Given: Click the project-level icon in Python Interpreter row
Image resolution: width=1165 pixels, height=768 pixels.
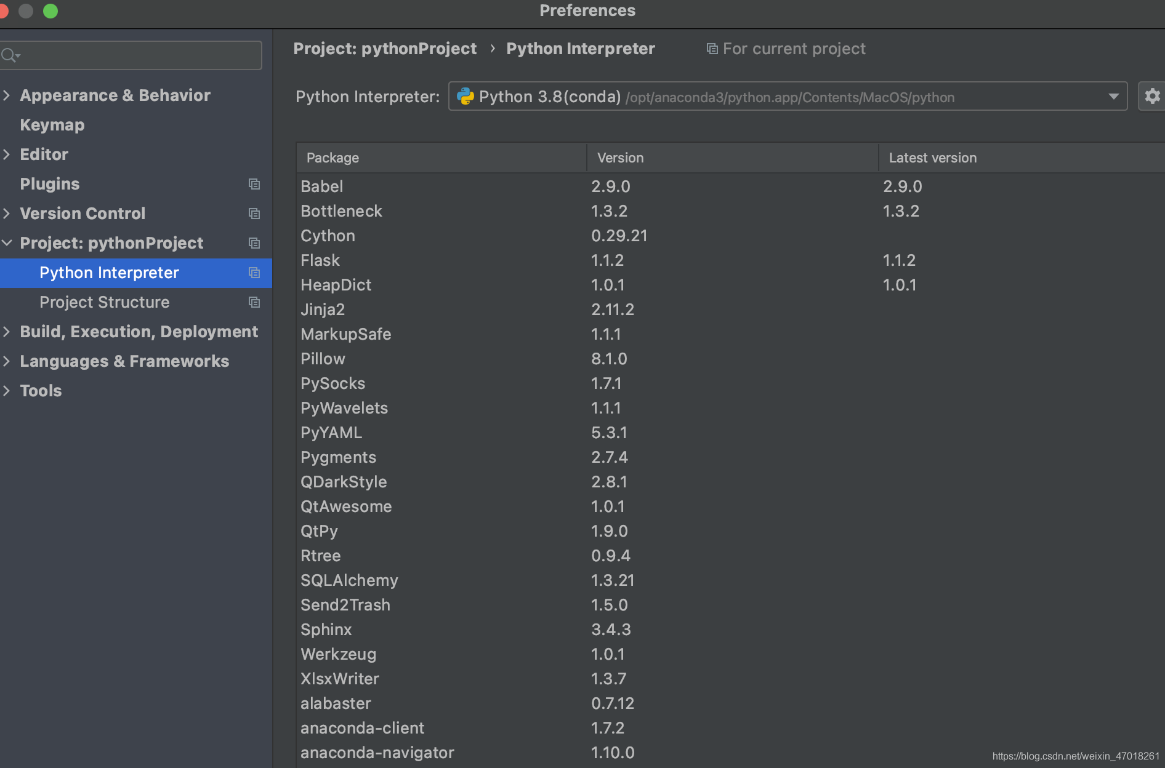Looking at the screenshot, I should pyautogui.click(x=254, y=273).
